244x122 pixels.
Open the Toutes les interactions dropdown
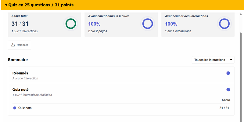tap(213, 60)
